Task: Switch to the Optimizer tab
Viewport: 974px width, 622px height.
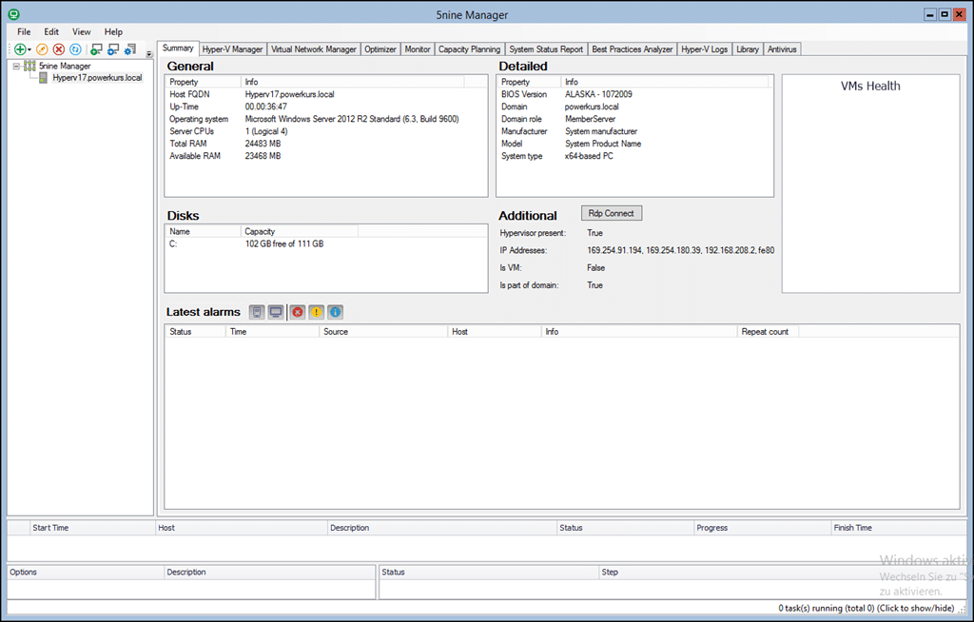Action: click(380, 49)
